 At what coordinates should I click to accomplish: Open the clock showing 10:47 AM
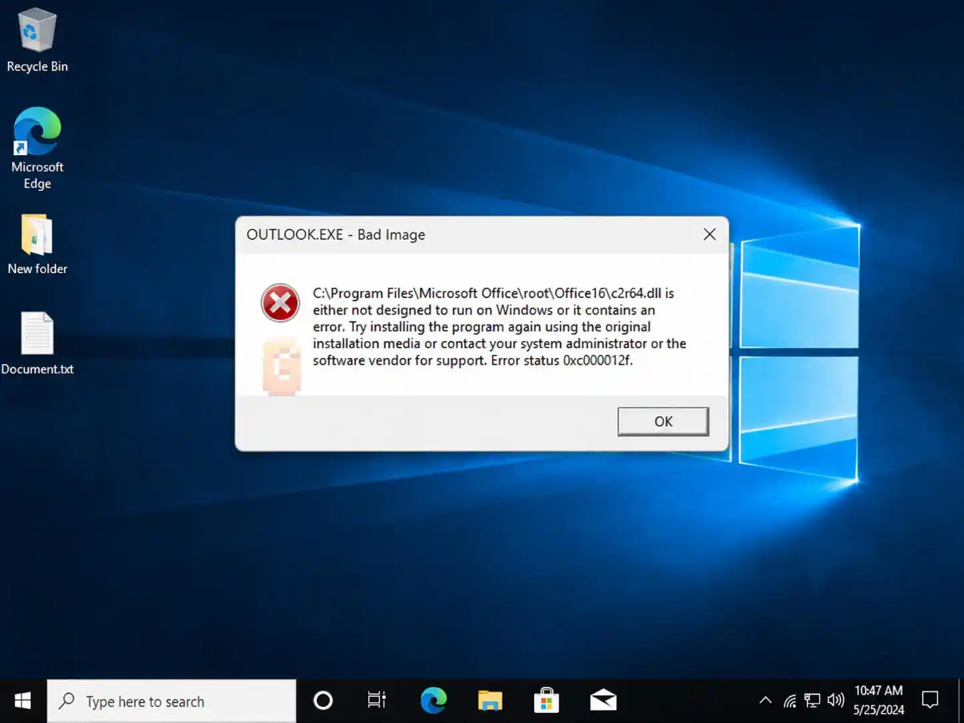coord(879,700)
